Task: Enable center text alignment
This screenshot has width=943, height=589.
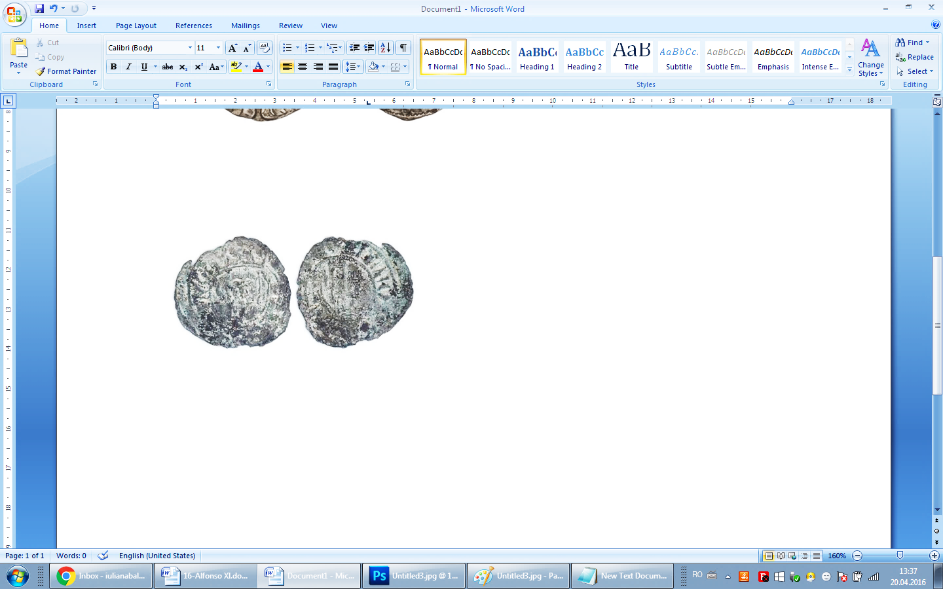Action: pos(303,67)
